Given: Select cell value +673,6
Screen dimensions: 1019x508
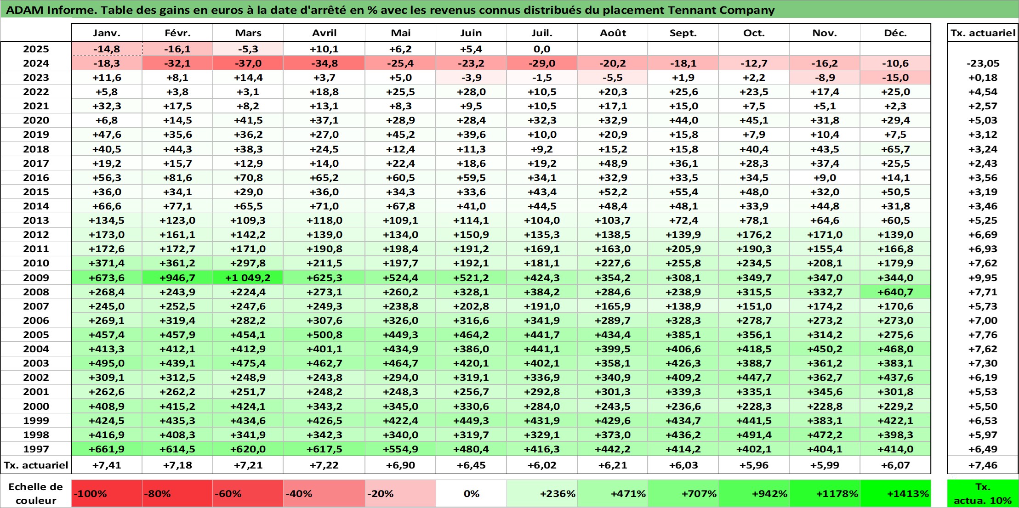Looking at the screenshot, I should tap(107, 278).
